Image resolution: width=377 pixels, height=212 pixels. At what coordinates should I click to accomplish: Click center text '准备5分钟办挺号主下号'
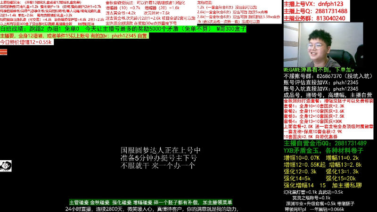click(159, 158)
